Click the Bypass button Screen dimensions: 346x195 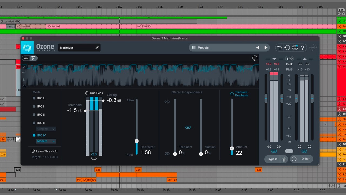pyautogui.click(x=272, y=159)
